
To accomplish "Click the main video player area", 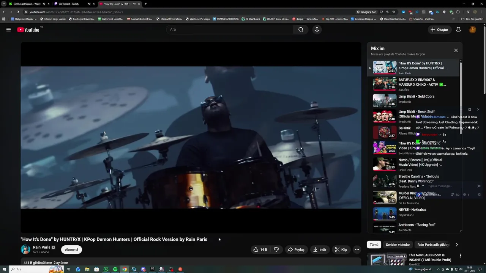I will tap(191, 137).
